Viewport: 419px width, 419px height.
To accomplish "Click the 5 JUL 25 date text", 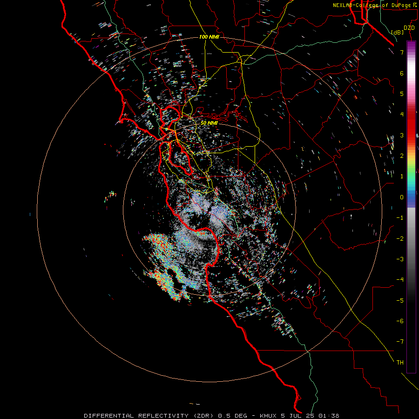I will pyautogui.click(x=297, y=416).
